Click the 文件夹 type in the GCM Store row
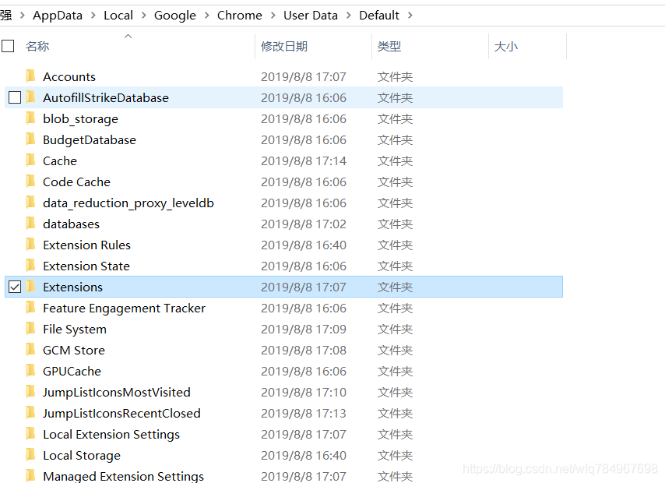This screenshot has height=483, width=665. point(396,350)
